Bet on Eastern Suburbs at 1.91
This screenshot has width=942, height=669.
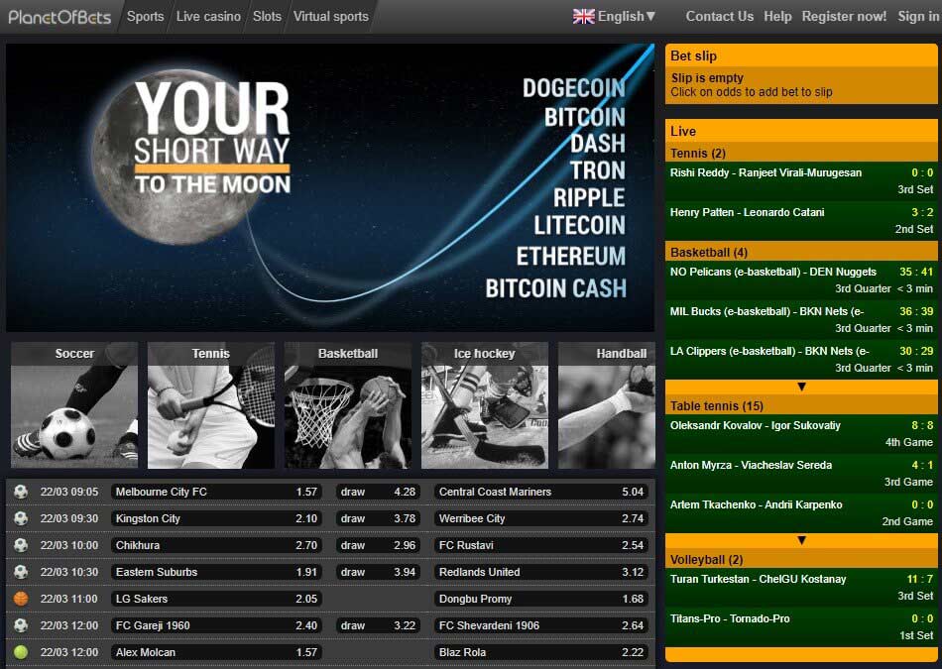point(216,572)
